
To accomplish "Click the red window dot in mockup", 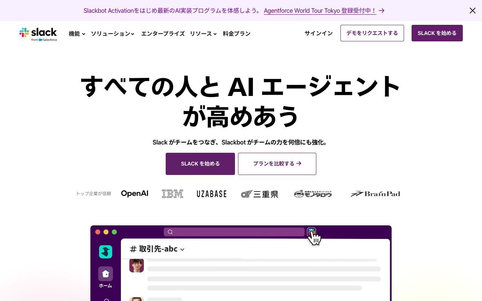I will pos(98,232).
